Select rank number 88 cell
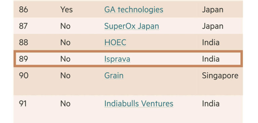The height and width of the screenshot is (123, 258). click(x=24, y=42)
